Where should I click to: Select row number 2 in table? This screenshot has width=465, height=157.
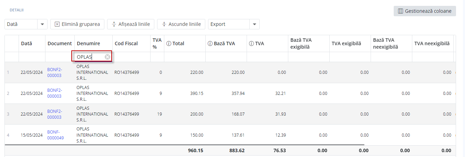[8, 93]
